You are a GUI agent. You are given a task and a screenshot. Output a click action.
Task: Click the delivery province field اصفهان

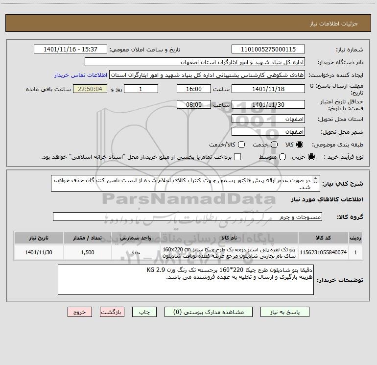(x=268, y=119)
